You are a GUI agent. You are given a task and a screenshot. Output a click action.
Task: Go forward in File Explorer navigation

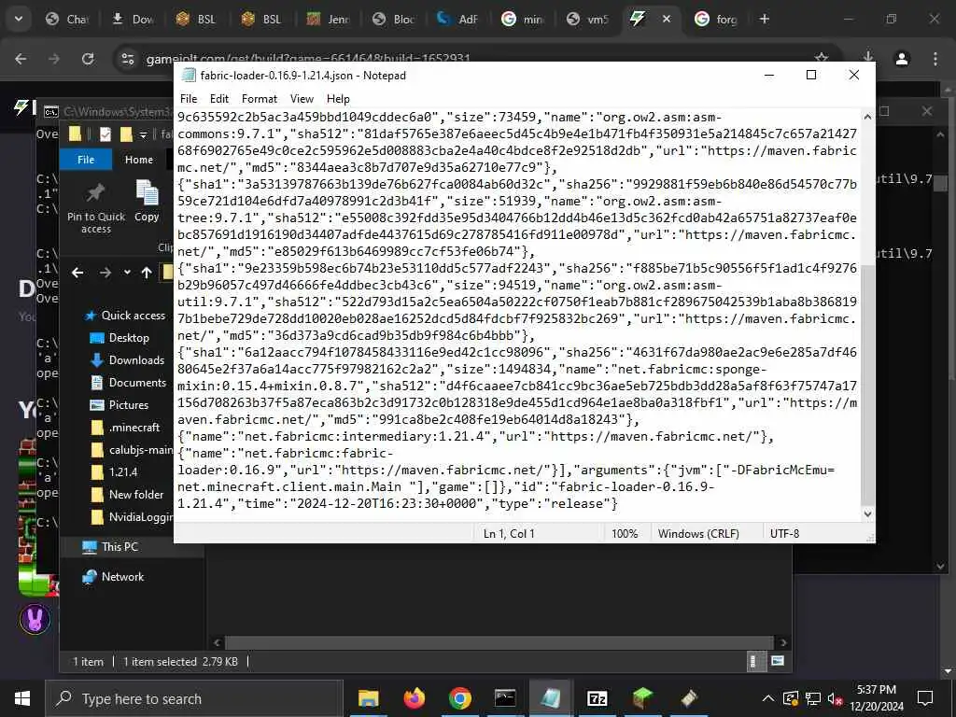(105, 273)
